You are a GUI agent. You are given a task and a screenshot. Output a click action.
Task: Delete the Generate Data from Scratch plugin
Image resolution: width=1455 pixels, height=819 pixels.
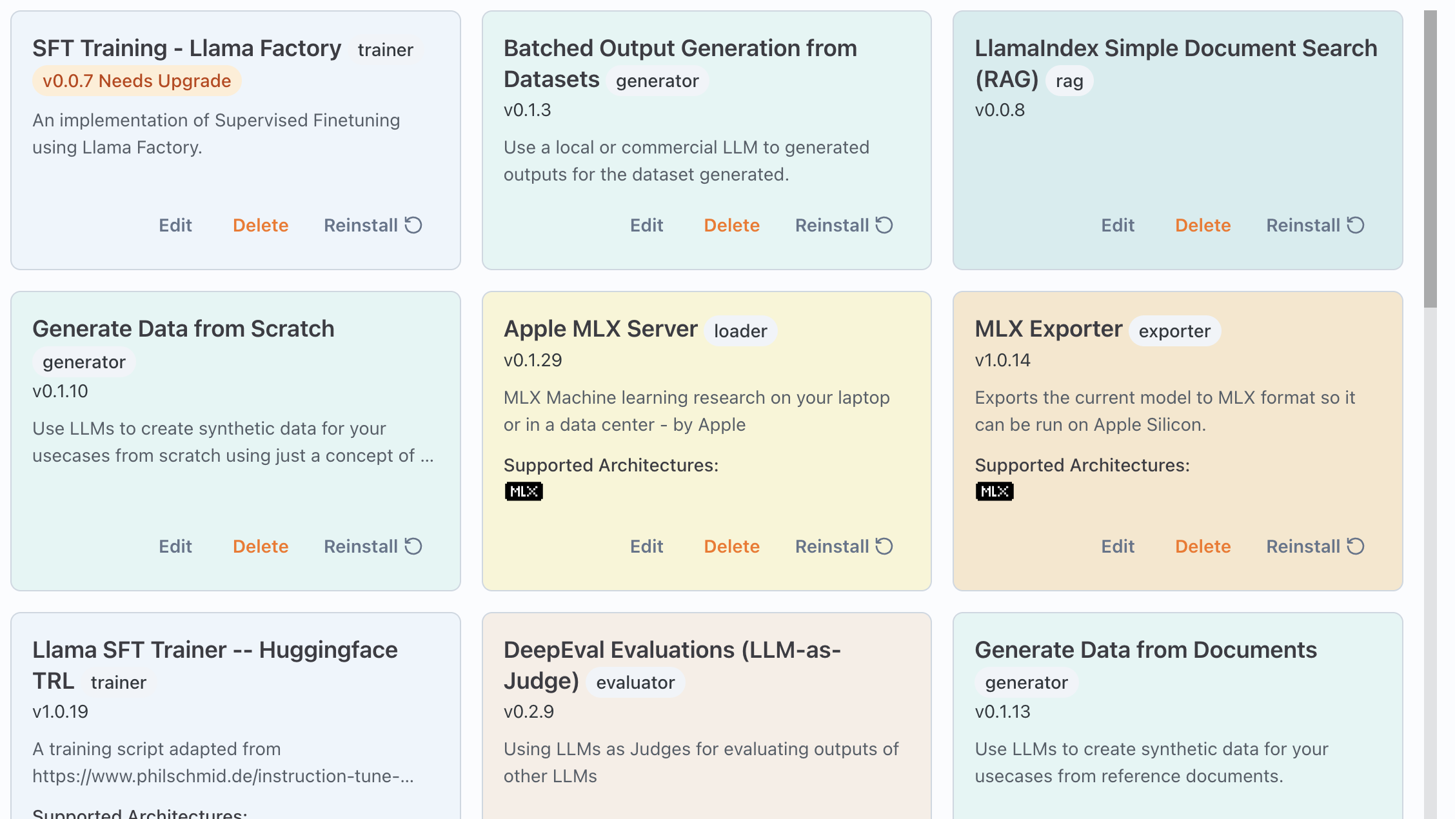[261, 546]
